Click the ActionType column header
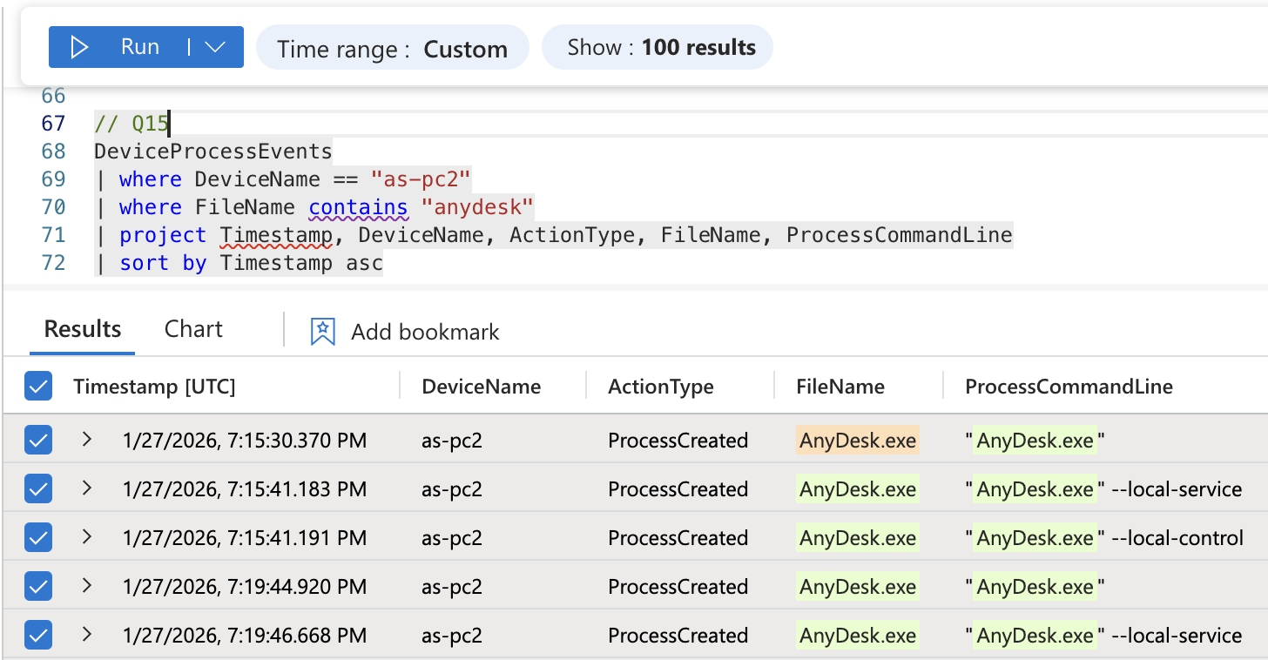1268x660 pixels. point(660,387)
